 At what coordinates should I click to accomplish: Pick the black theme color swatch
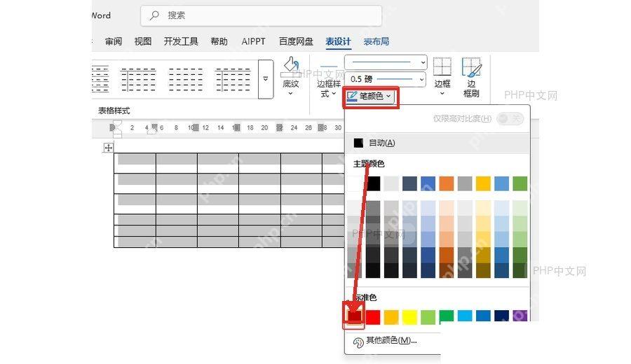(x=373, y=183)
